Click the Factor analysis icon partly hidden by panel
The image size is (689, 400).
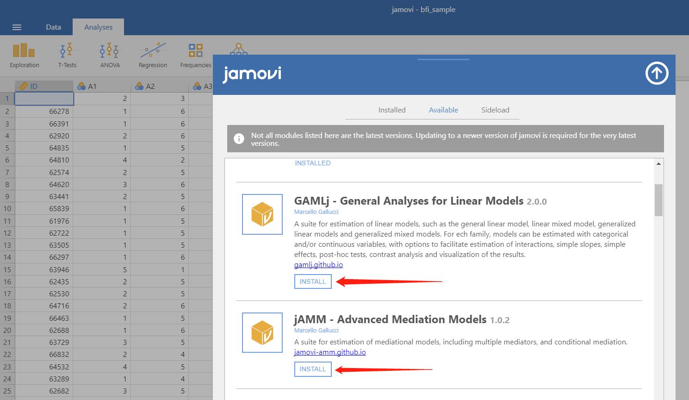click(x=238, y=48)
